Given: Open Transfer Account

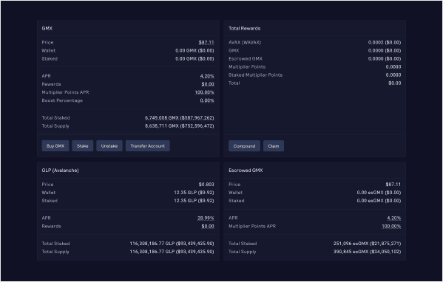Looking at the screenshot, I should click(x=148, y=145).
